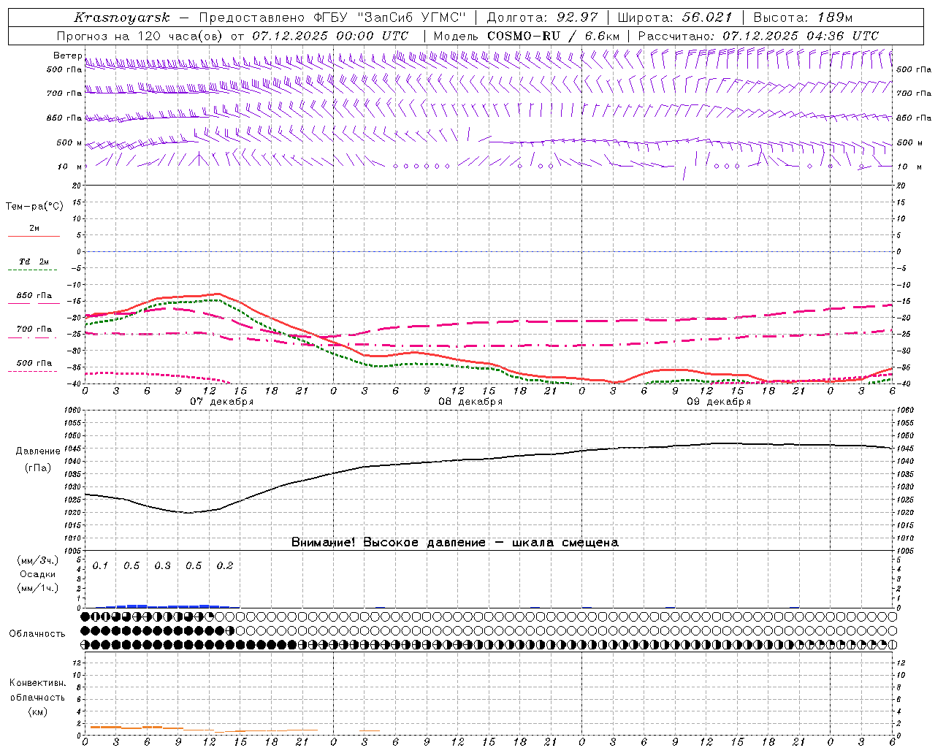Click the Krasnoyarsk station title
This screenshot has width=935, height=748.
click(121, 18)
